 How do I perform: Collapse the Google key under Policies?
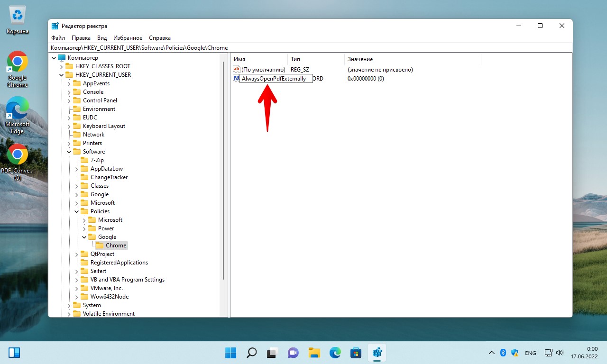pos(84,237)
